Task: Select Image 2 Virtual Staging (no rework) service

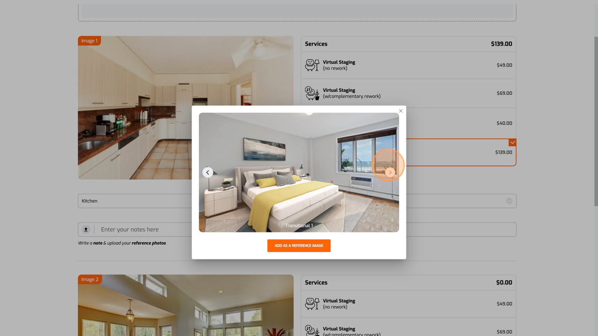Action: [409, 304]
